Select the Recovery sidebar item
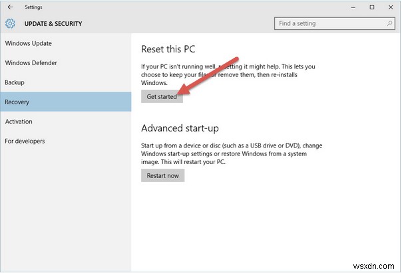402x273 pixels. [17, 102]
